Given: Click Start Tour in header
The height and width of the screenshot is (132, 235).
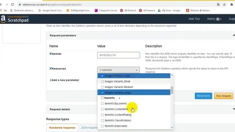Looking at the screenshot, I should (x=194, y=19).
